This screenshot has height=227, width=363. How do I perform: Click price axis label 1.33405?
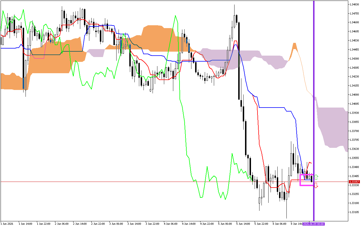(x=354, y=176)
